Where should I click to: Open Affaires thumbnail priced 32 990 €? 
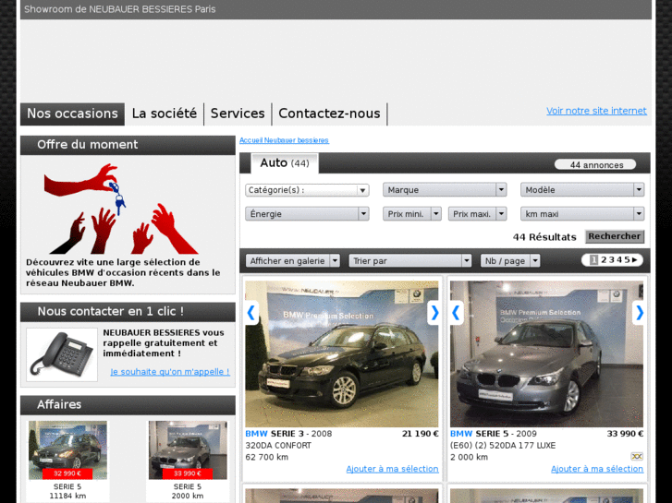point(67,449)
